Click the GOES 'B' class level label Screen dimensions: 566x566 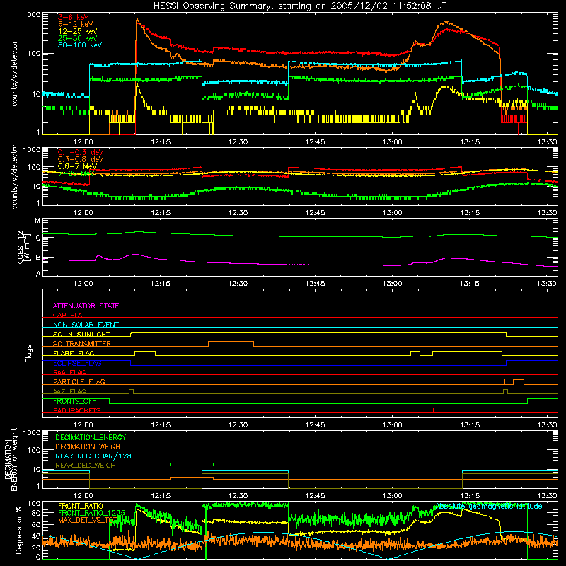38,258
